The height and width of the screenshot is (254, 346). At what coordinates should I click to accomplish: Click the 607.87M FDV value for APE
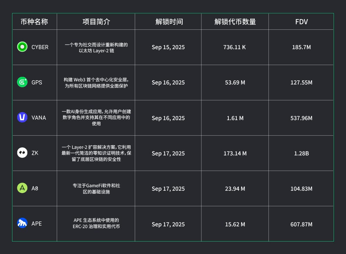pos(301,224)
